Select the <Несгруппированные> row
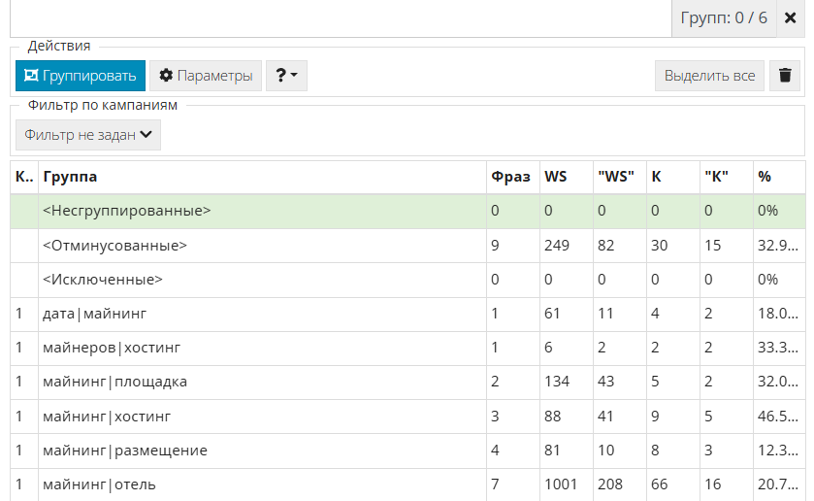This screenshot has width=814, height=501. coord(127,211)
